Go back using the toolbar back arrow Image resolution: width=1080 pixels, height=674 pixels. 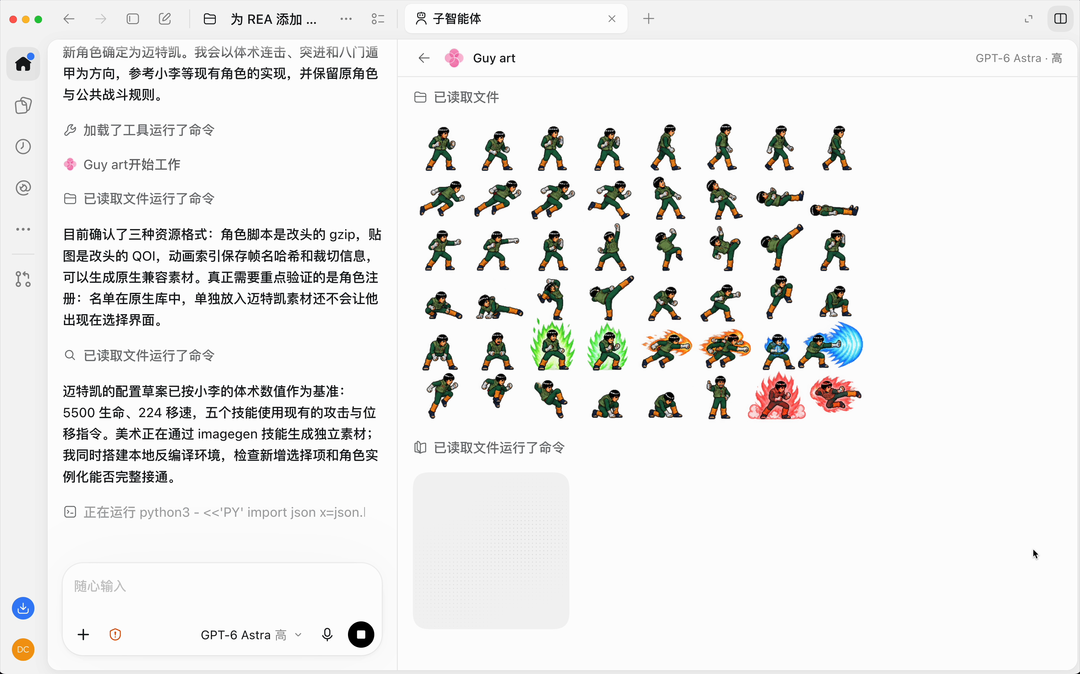pos(69,19)
